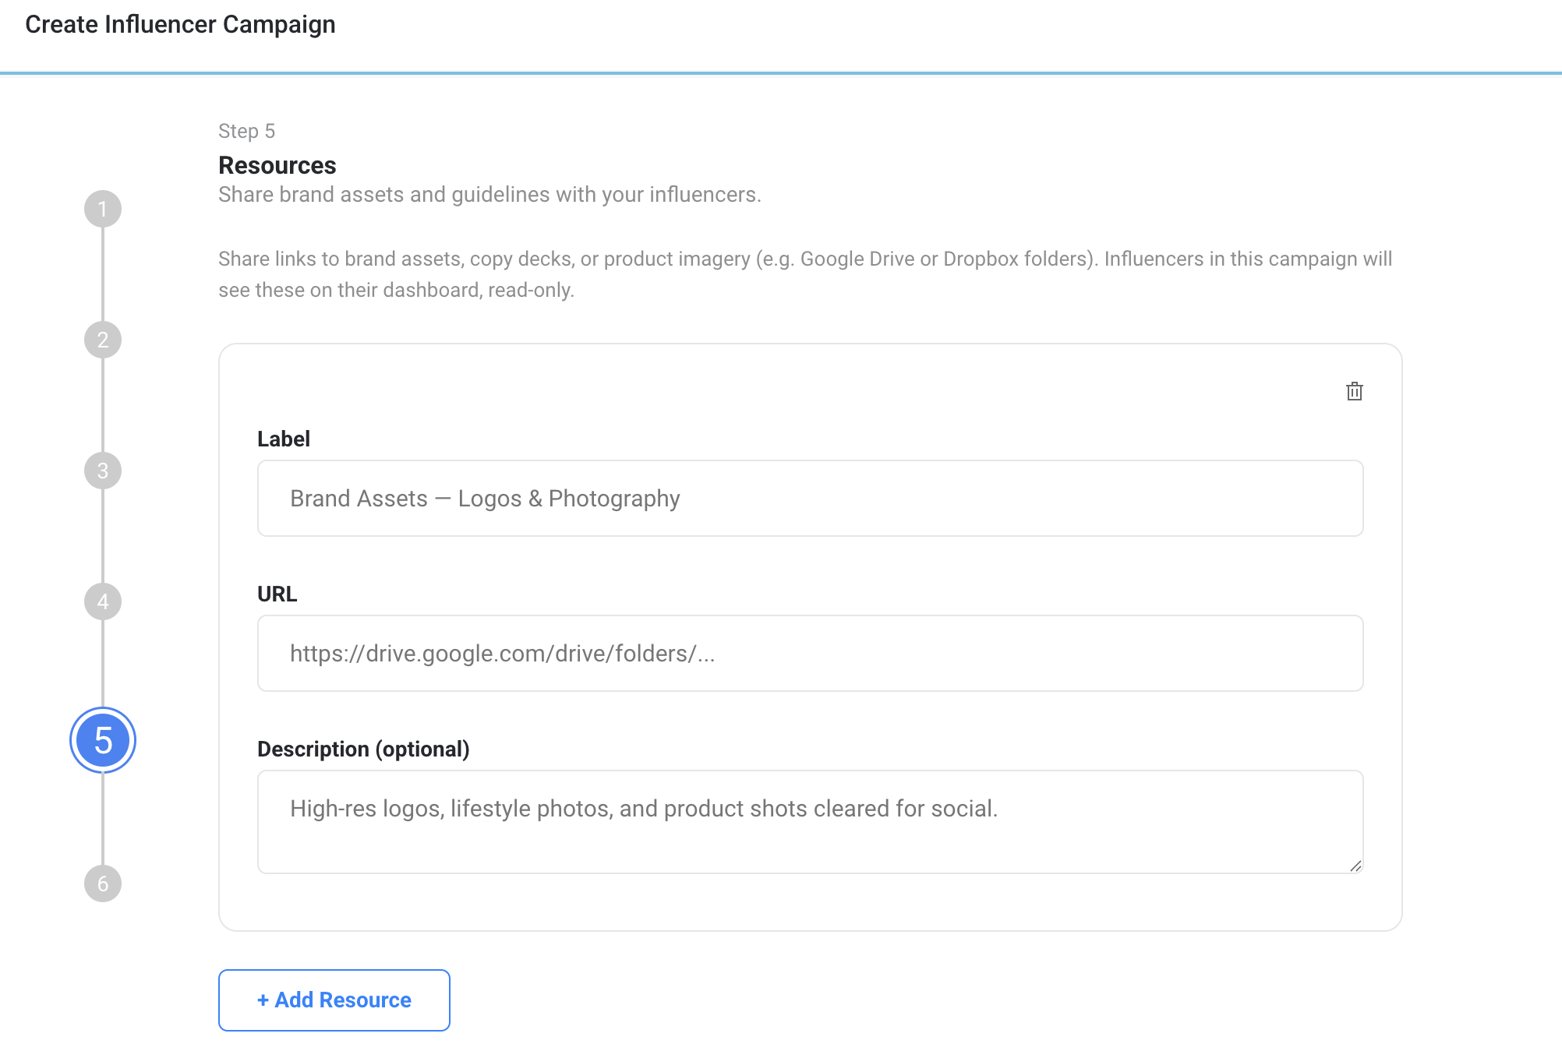The width and height of the screenshot is (1562, 1058).
Task: Navigate to step 4 in the stepper
Action: 103,601
